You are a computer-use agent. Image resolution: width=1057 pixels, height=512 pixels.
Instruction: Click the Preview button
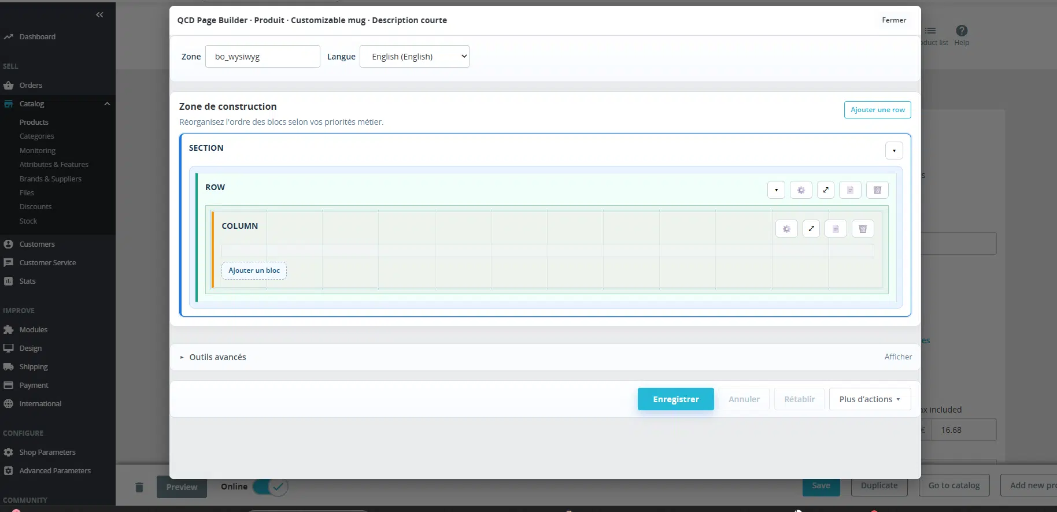click(182, 487)
